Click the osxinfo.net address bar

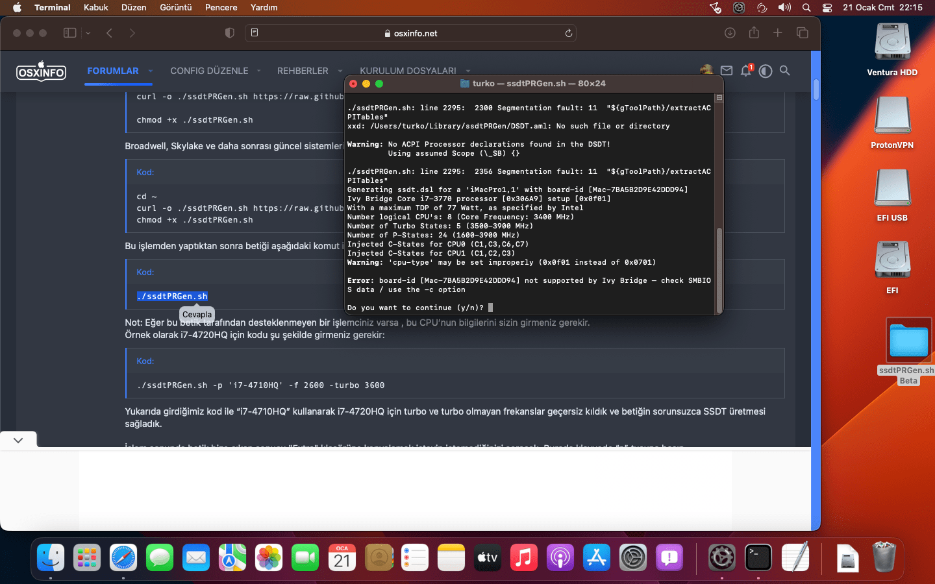tap(410, 33)
